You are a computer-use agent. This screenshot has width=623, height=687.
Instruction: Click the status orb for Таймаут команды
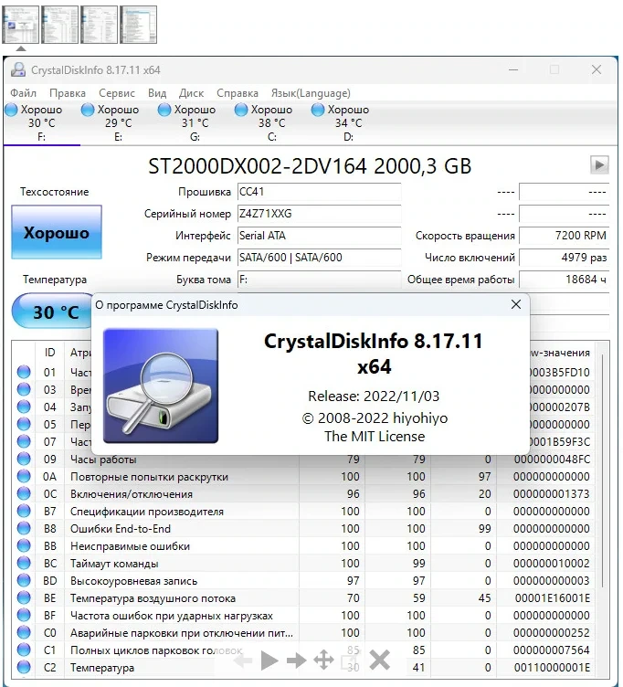(x=24, y=563)
